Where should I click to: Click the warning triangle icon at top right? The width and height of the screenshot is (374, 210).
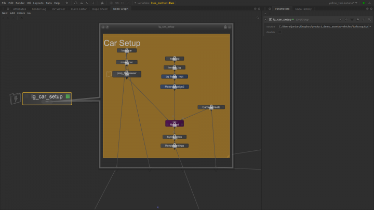(369, 3)
